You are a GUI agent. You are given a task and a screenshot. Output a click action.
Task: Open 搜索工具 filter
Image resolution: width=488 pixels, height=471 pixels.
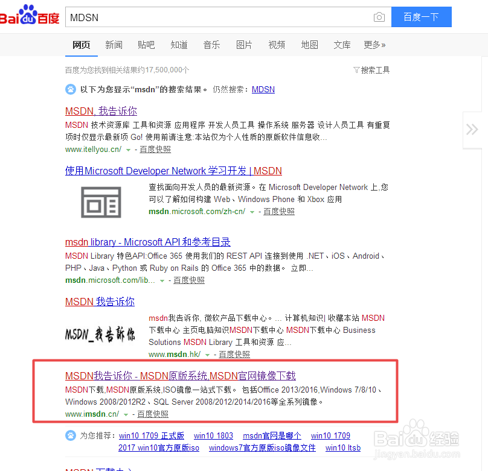371,70
